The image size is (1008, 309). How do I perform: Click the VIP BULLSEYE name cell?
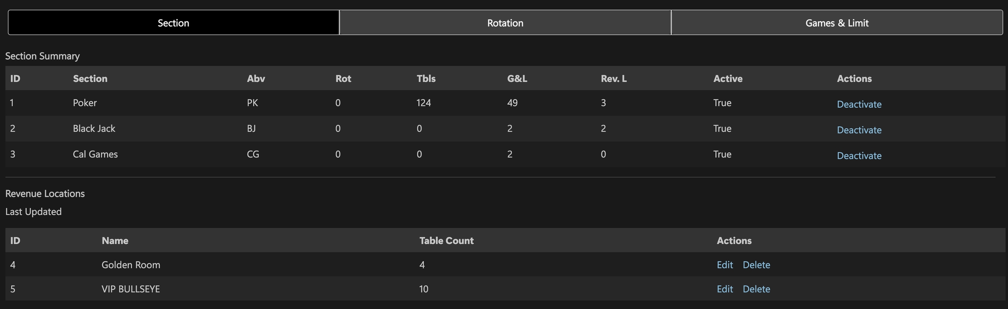[x=130, y=289]
